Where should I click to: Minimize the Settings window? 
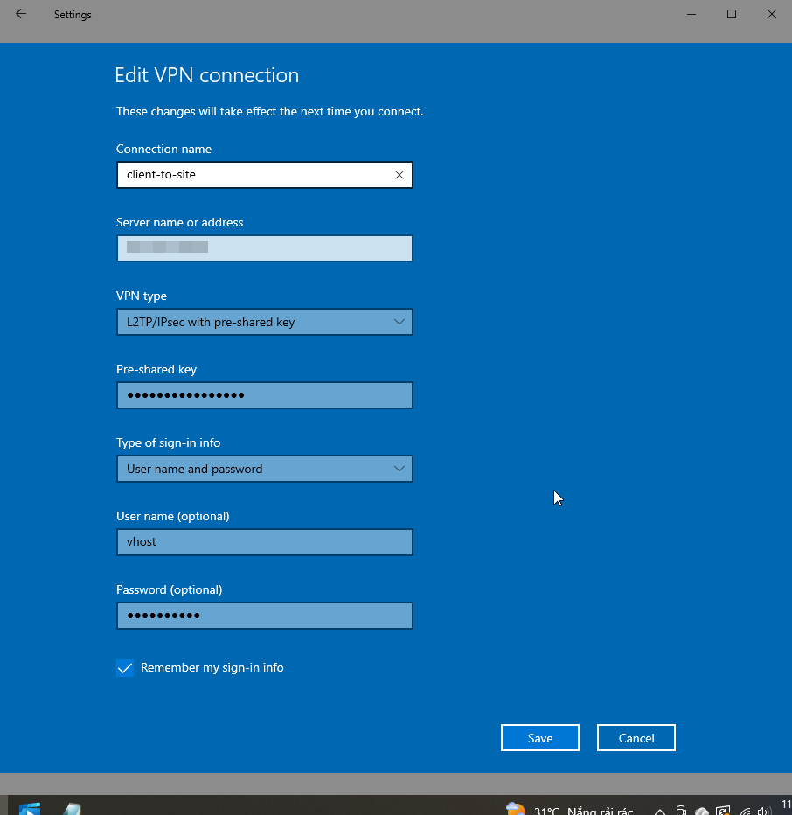[x=691, y=14]
